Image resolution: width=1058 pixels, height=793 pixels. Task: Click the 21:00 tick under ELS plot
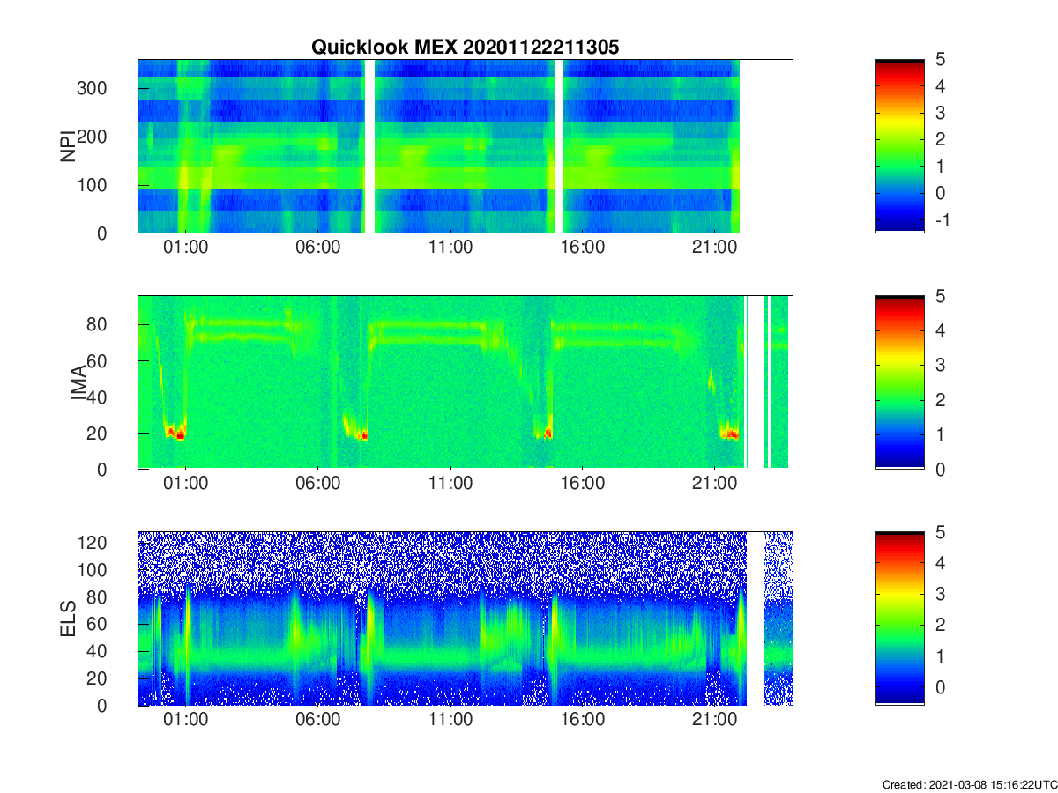click(714, 720)
